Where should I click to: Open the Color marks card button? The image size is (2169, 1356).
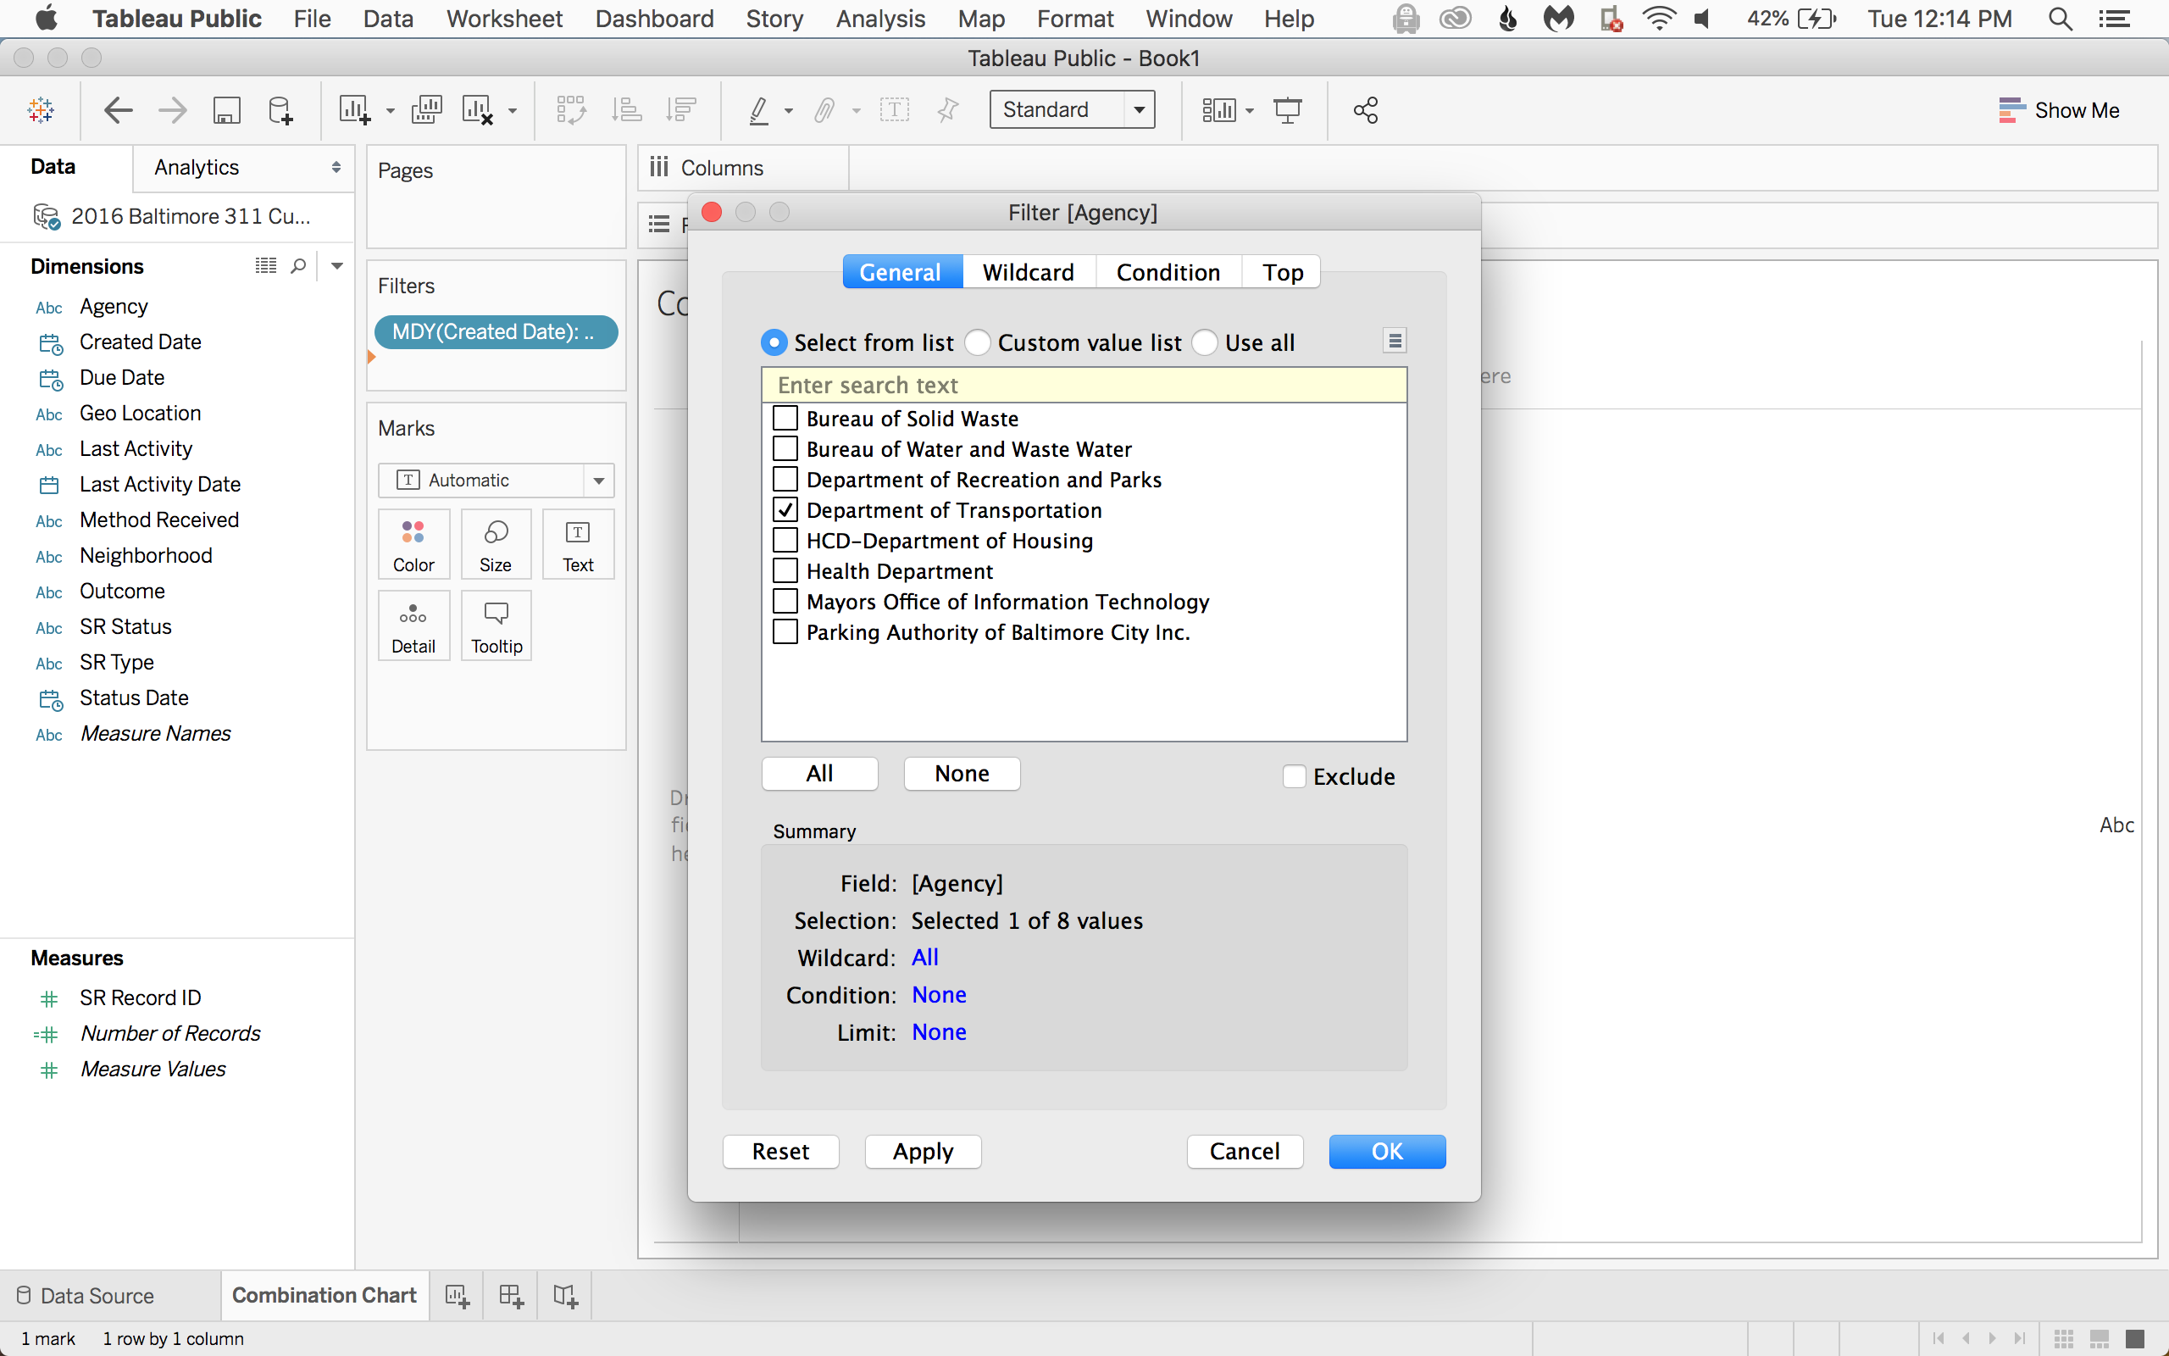point(413,544)
